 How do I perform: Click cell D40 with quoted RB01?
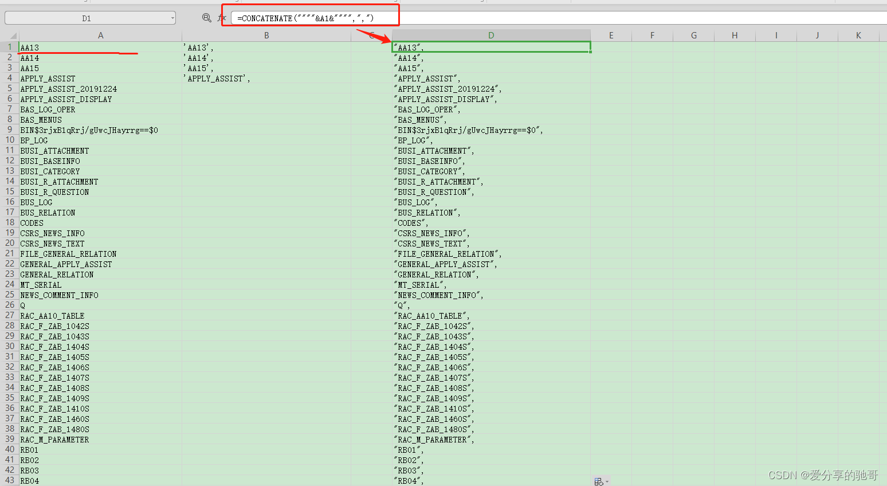click(x=492, y=450)
